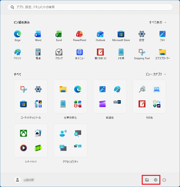Image resolution: width=180 pixels, height=187 pixels.
Task: Click the laptop checkmark icon in その他
Action: coord(157,89)
